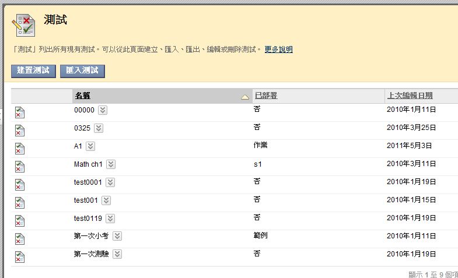Click the test icon beside 00000 row
The height and width of the screenshot is (278, 458).
click(x=20, y=112)
